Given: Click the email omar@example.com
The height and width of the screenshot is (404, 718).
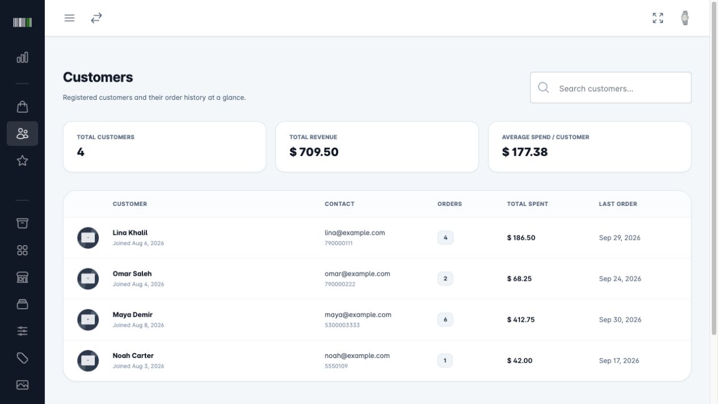Looking at the screenshot, I should pos(358,273).
